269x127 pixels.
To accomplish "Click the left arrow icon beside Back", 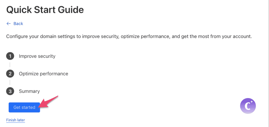I will [x=8, y=24].
